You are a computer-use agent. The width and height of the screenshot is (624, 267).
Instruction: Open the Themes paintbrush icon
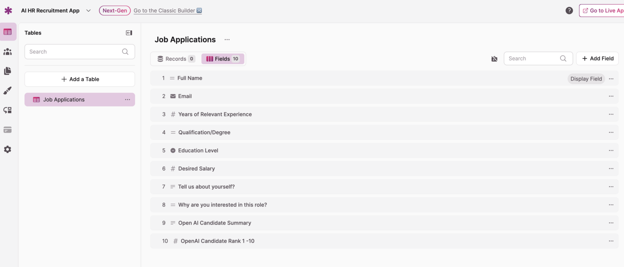tap(7, 91)
